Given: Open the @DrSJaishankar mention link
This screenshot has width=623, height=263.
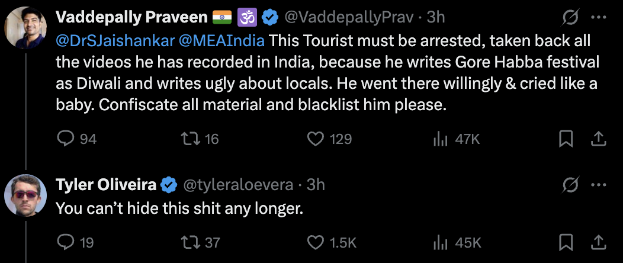Looking at the screenshot, I should (102, 42).
